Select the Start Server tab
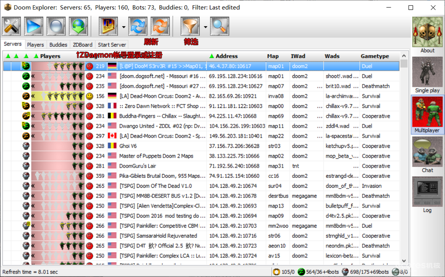445x277 pixels. (112, 44)
